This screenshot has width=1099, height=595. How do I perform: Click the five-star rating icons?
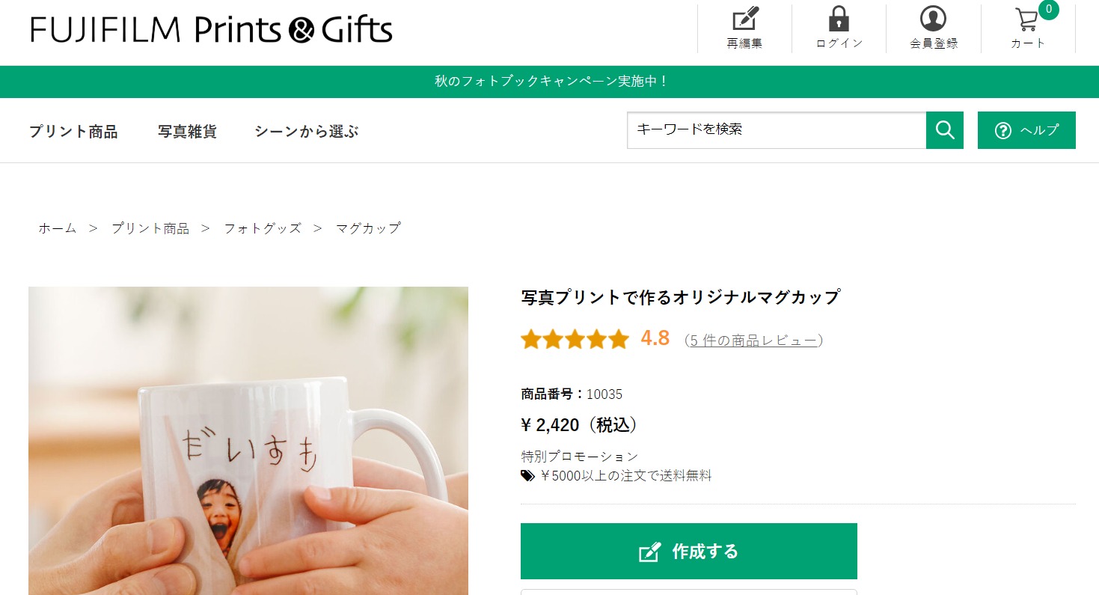tap(575, 340)
